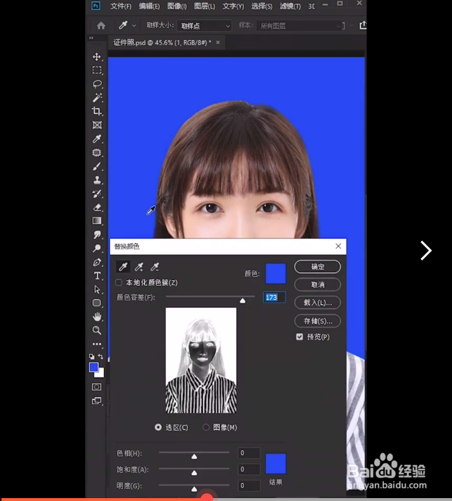Click the 饱和度(A) saturation slider handle

point(194,472)
